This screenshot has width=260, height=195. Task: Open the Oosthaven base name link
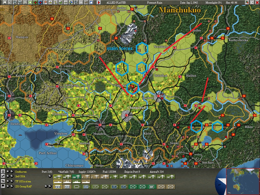(x=21, y=172)
